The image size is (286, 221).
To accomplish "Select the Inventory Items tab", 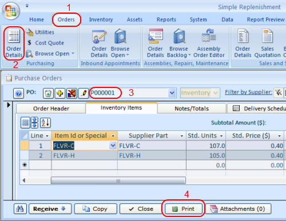I will pyautogui.click(x=121, y=108).
